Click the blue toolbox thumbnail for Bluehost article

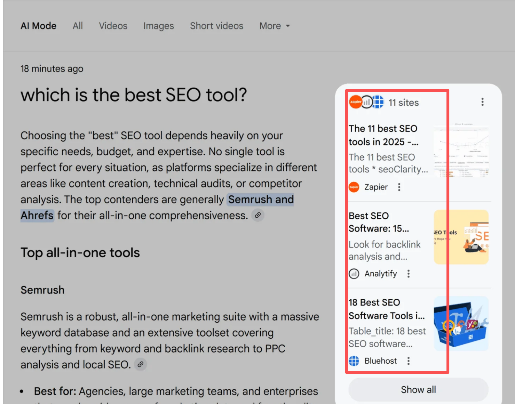coord(461,323)
